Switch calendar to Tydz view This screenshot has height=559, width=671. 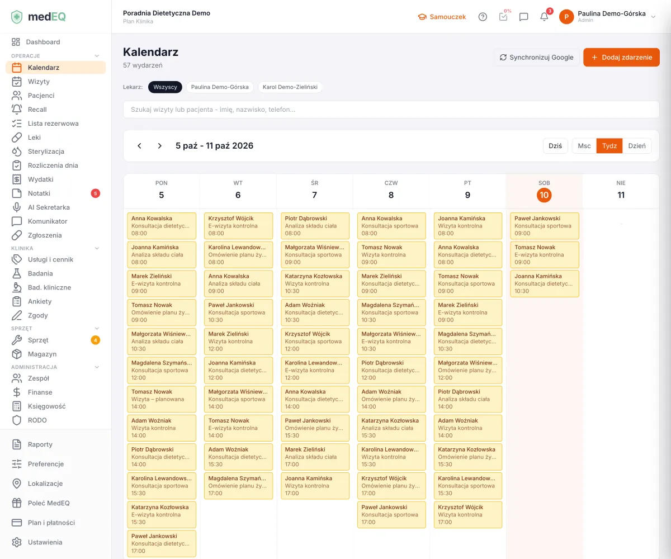609,146
